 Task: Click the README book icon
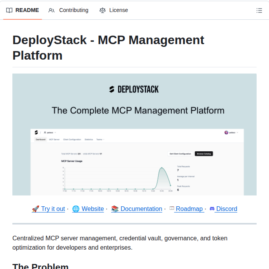tap(9, 10)
